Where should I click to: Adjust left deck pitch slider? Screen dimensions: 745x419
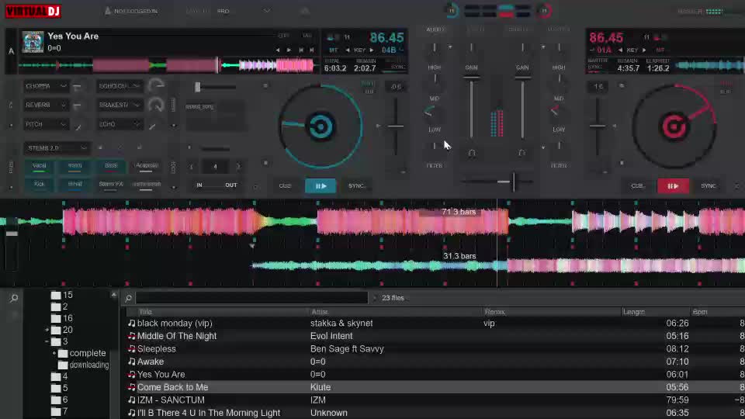[395, 126]
